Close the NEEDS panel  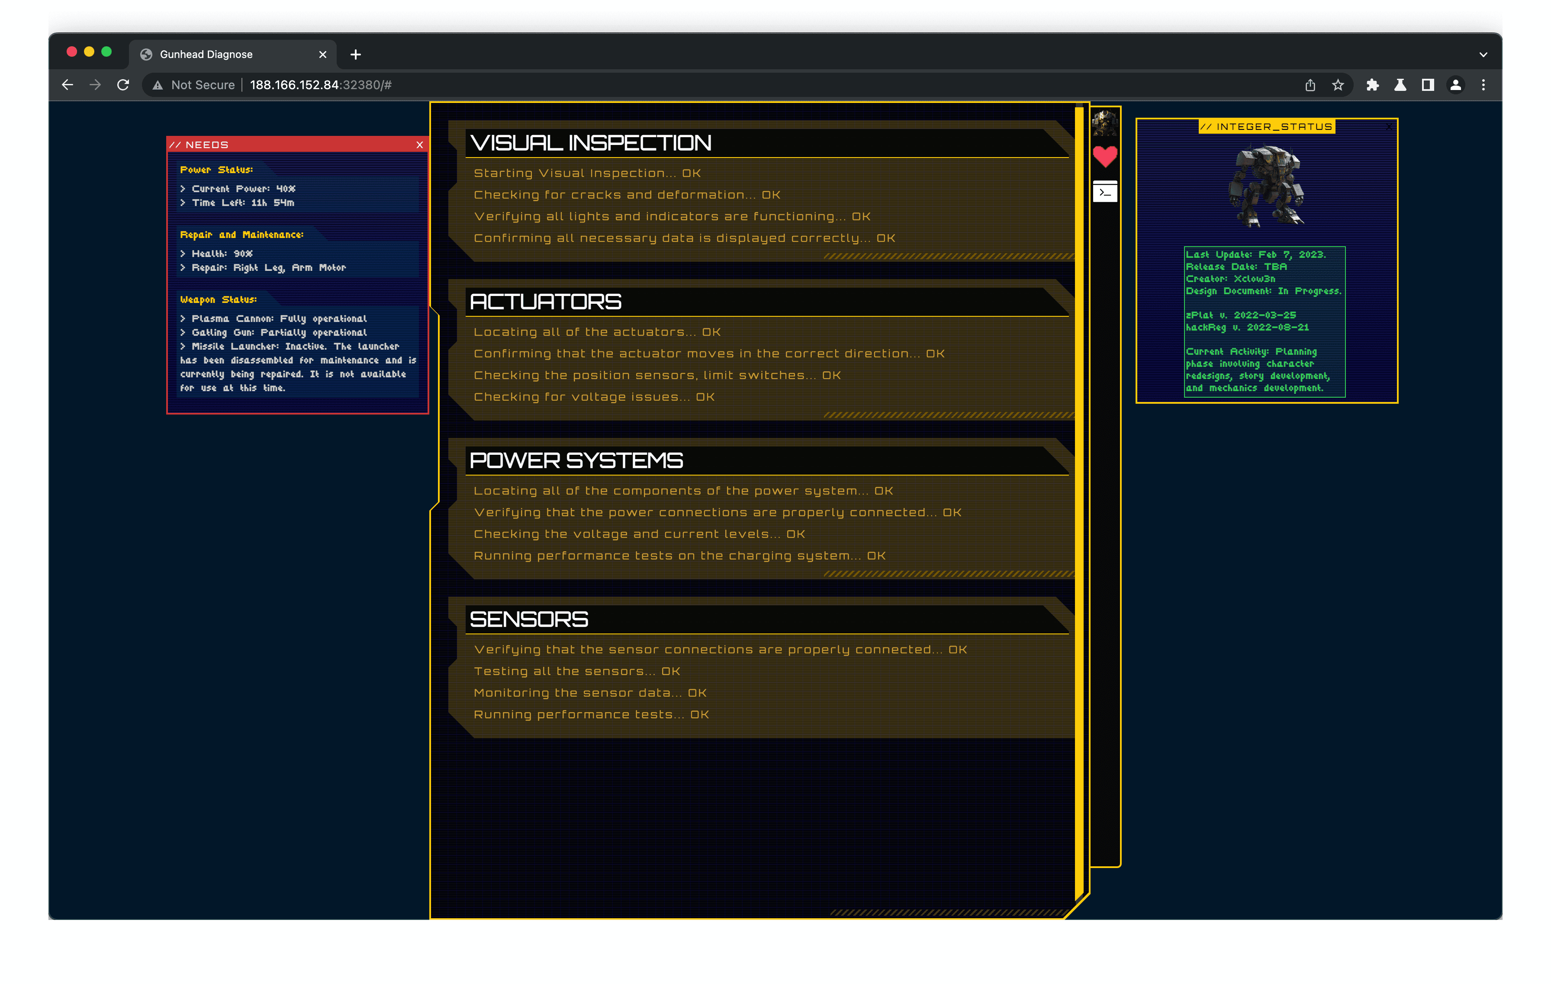point(419,145)
